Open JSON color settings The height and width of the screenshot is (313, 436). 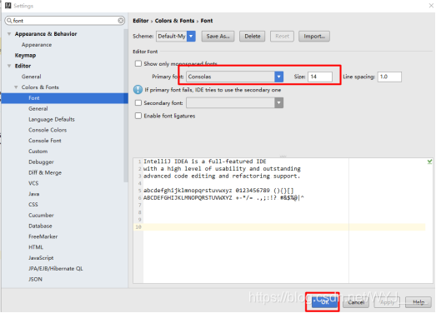[x=35, y=279]
